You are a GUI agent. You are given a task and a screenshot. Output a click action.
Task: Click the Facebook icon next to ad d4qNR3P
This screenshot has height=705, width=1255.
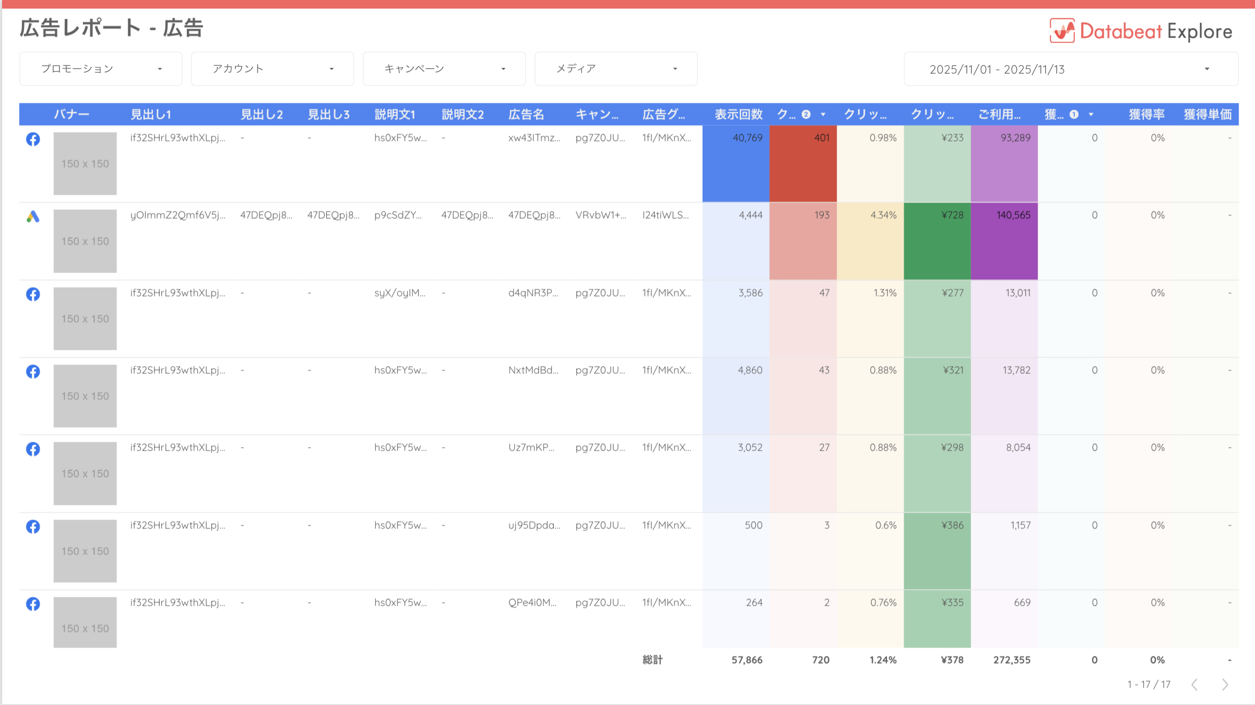point(33,294)
